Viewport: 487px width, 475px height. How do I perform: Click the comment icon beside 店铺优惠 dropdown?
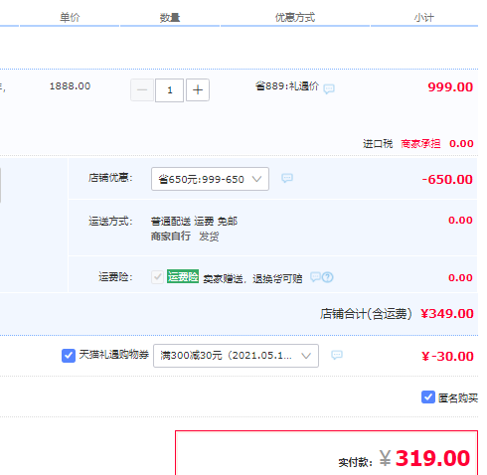point(287,178)
